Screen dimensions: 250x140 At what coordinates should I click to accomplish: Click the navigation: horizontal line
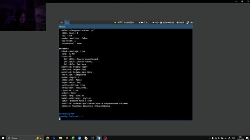(74, 87)
